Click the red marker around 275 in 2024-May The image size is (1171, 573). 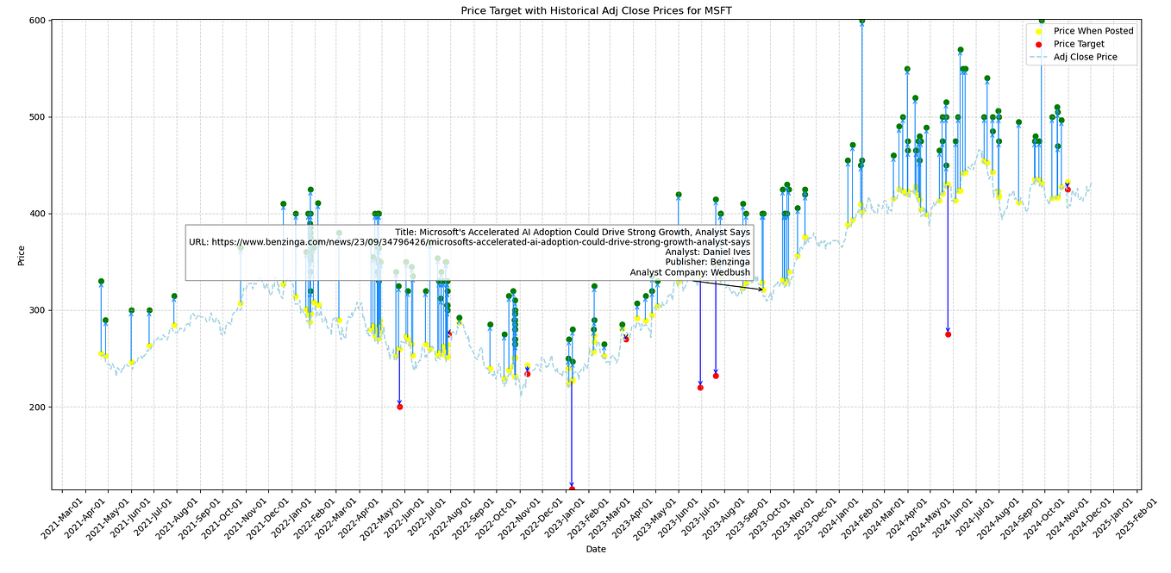point(947,333)
